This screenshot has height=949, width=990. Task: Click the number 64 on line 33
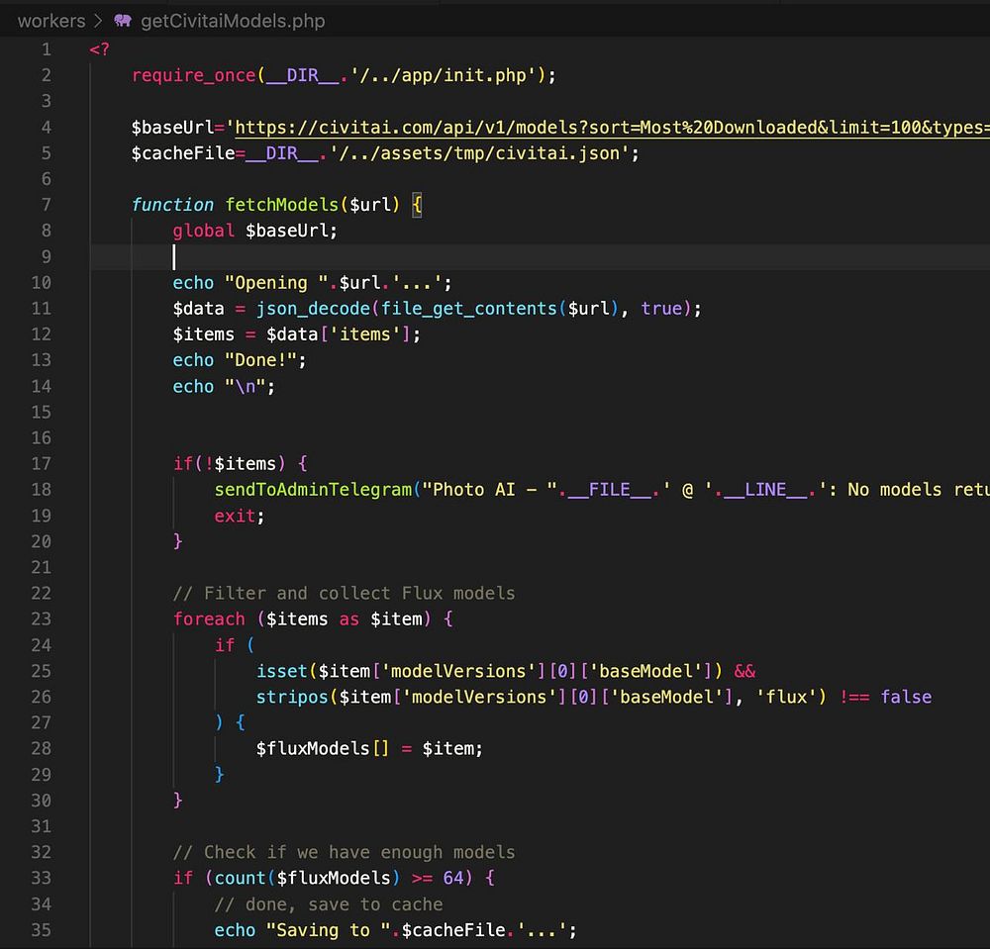click(453, 879)
